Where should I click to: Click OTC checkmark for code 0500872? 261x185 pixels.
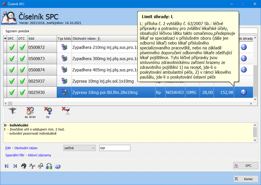click(23, 47)
